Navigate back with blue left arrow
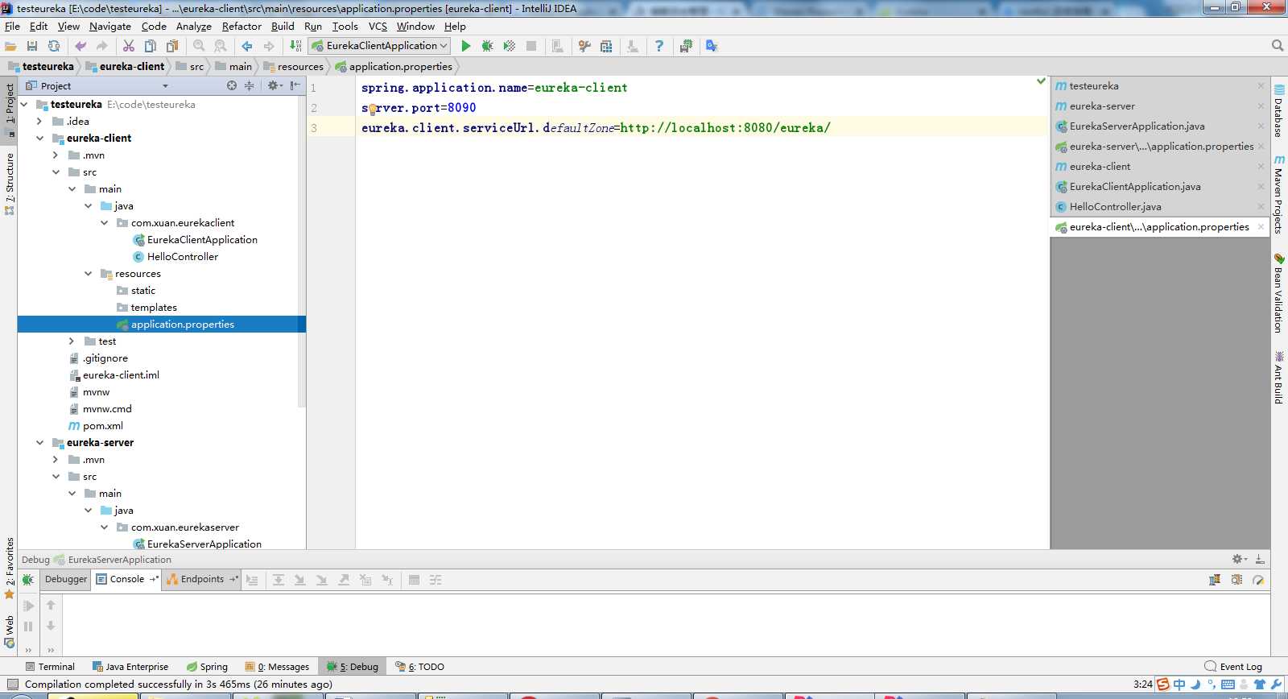The width and height of the screenshot is (1288, 699). (x=247, y=46)
